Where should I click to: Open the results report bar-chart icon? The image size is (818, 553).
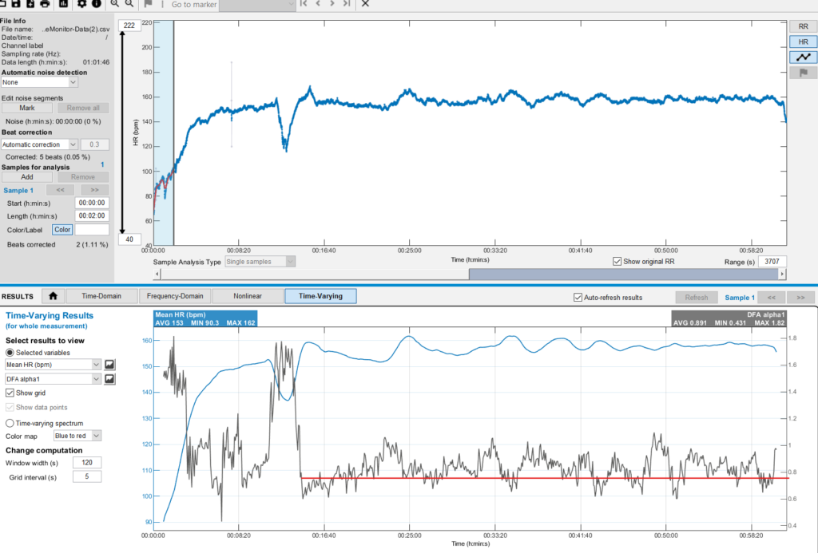[64, 4]
